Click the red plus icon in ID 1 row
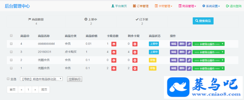Screen dimensions: 244x100 click(x=135, y=68)
